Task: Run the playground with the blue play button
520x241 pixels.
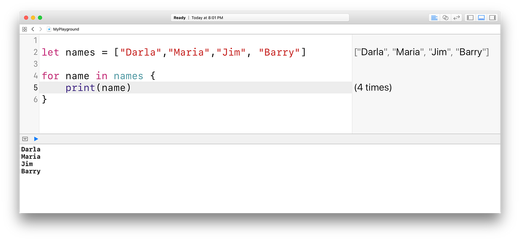Action: 36,139
